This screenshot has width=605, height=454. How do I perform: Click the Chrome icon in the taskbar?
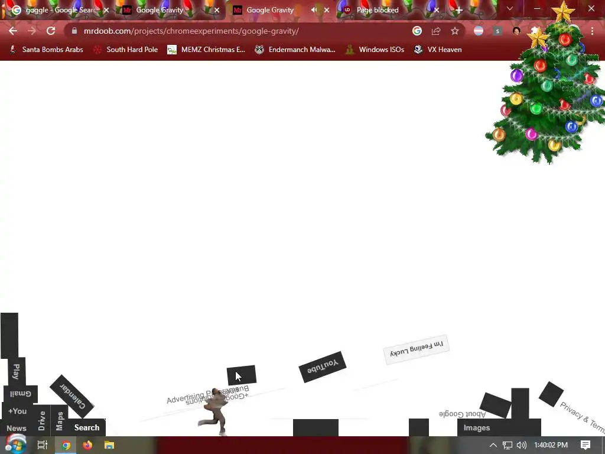pos(66,445)
